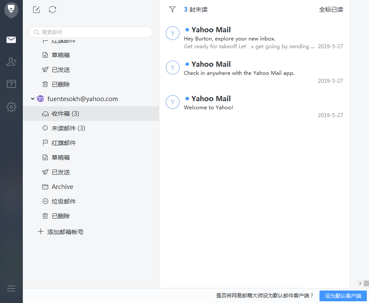369x303 pixels.
Task: Open the contacts sidebar icon
Action: [11, 62]
